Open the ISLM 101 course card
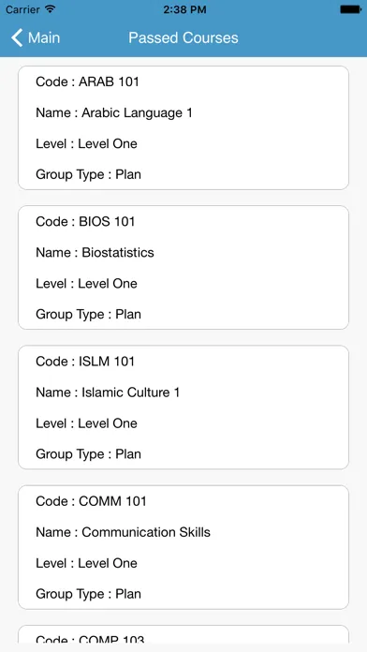The width and height of the screenshot is (367, 652). click(183, 407)
